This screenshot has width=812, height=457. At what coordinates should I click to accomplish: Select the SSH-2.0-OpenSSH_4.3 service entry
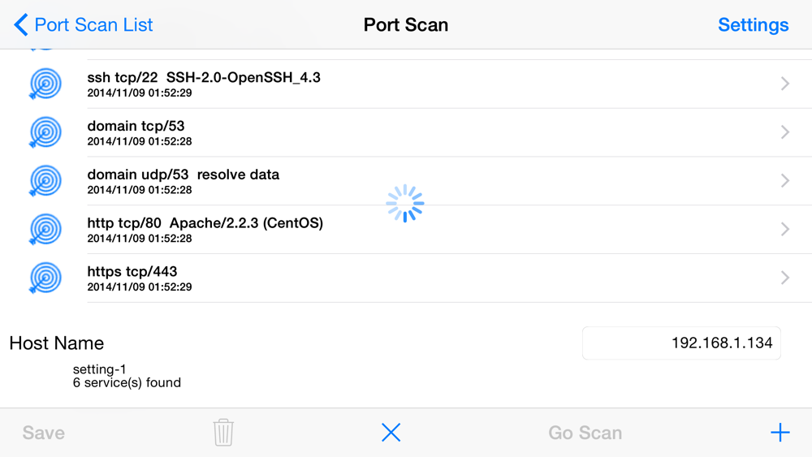pos(243,78)
